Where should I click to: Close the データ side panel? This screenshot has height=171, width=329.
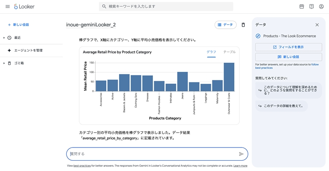(317, 25)
